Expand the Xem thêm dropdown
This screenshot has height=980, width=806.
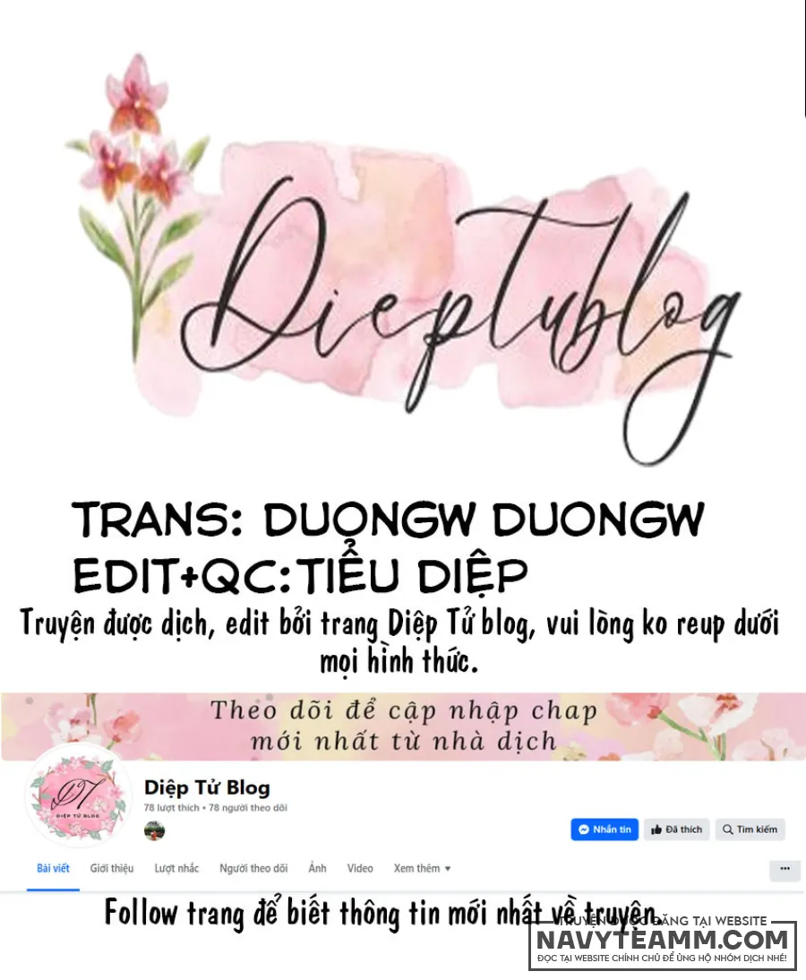422,869
